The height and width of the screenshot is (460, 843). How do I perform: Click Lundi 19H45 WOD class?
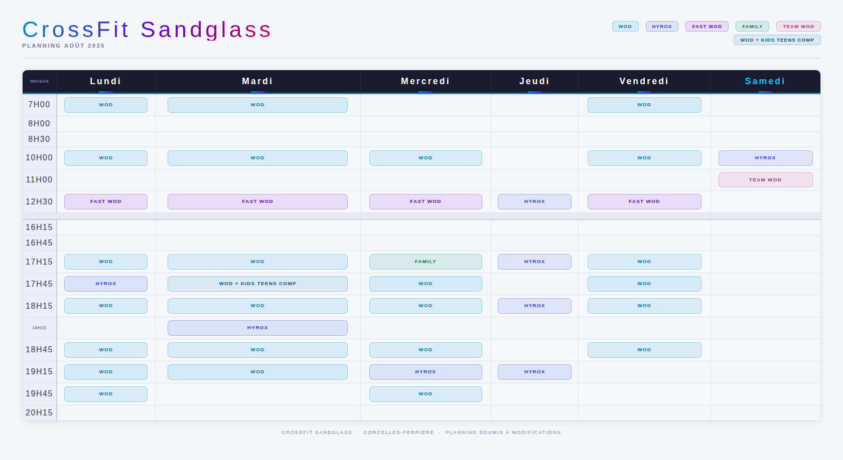(x=106, y=394)
